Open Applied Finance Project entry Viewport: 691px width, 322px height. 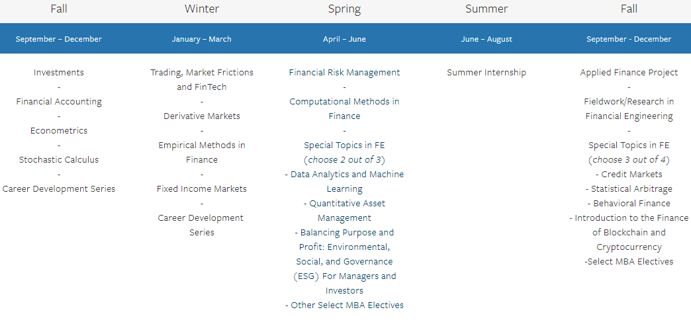tap(629, 72)
